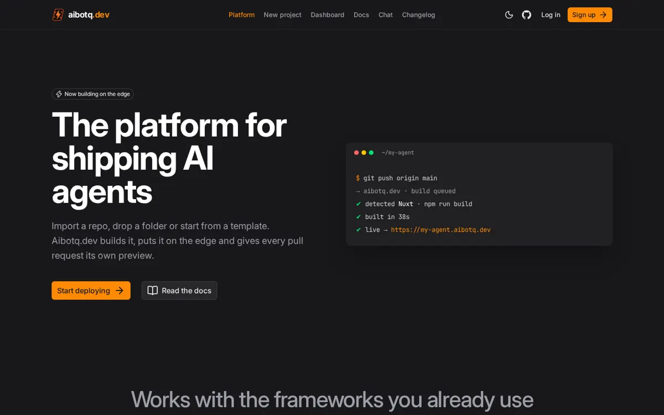Click the 'The platform for shipping AI agents' headline

pyautogui.click(x=169, y=158)
